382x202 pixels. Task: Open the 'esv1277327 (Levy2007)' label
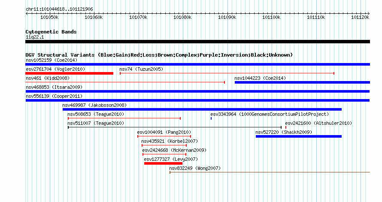pos(171,159)
